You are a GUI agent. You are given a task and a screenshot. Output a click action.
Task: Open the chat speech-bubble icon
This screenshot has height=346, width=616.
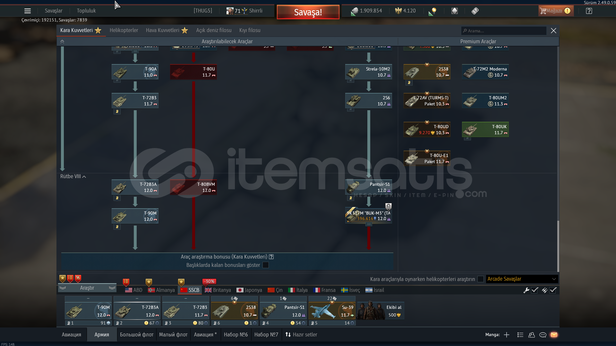(x=543, y=335)
